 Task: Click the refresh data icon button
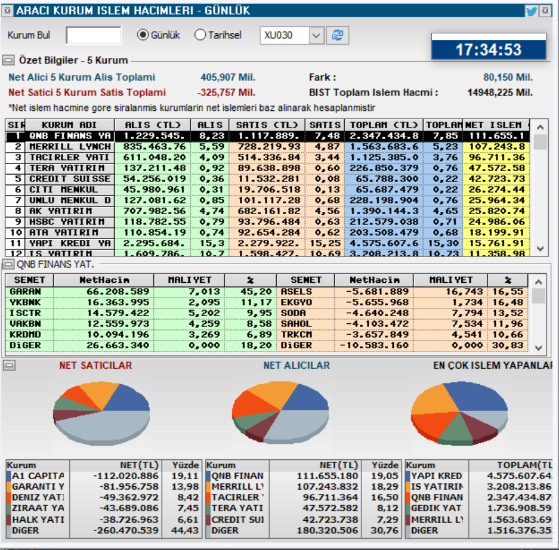(337, 35)
